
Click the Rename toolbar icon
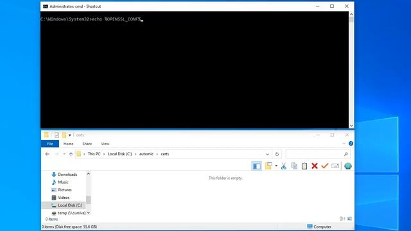click(x=335, y=166)
